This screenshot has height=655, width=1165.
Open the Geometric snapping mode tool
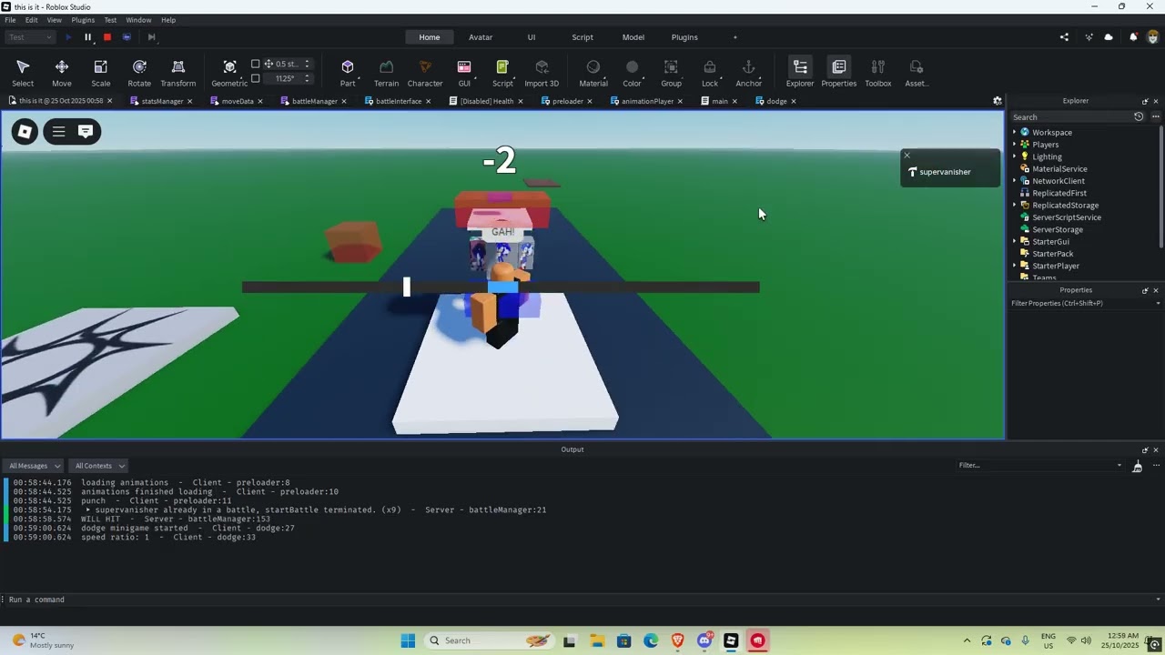click(229, 73)
